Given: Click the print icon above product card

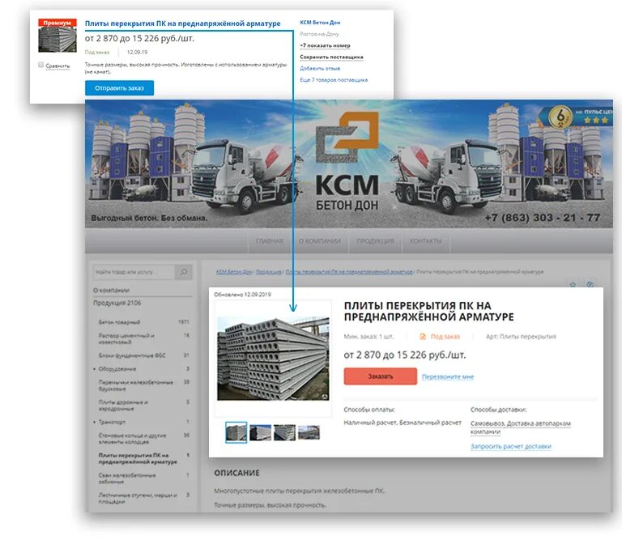Looking at the screenshot, I should pyautogui.click(x=590, y=284).
